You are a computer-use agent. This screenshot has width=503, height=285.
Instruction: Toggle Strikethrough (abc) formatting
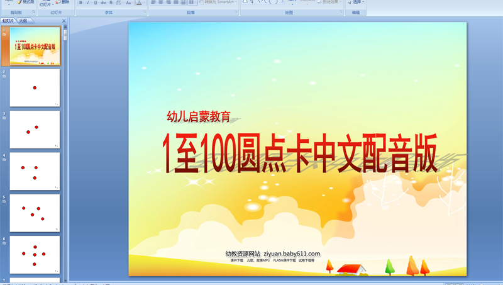point(103,3)
